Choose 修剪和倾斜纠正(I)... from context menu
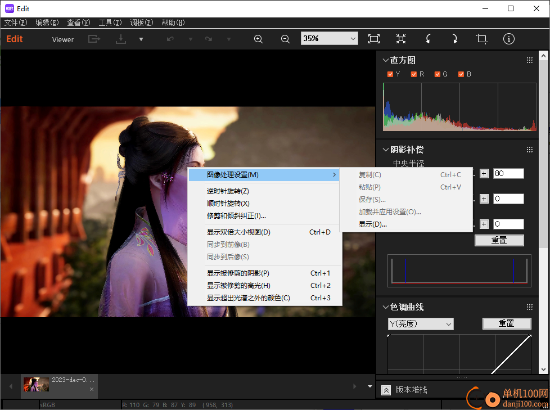Screen dimensions: 550x410 [x=264, y=216]
